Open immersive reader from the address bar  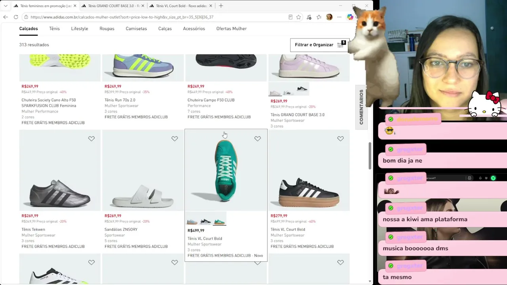pos(290,17)
